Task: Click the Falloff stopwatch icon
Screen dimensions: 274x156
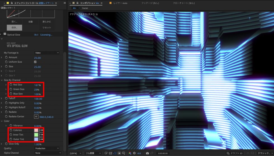Action: pyautogui.click(x=6, y=99)
